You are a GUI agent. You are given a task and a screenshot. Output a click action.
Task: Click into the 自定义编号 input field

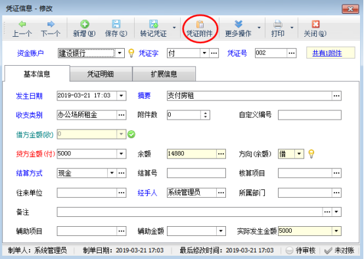click(309, 115)
